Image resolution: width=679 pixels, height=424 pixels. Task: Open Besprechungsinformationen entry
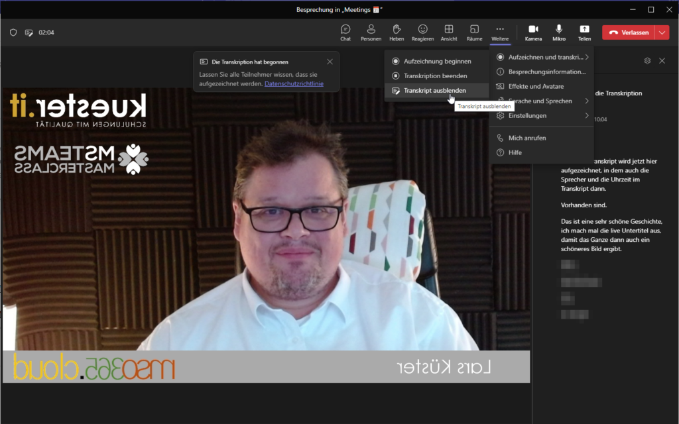542,72
